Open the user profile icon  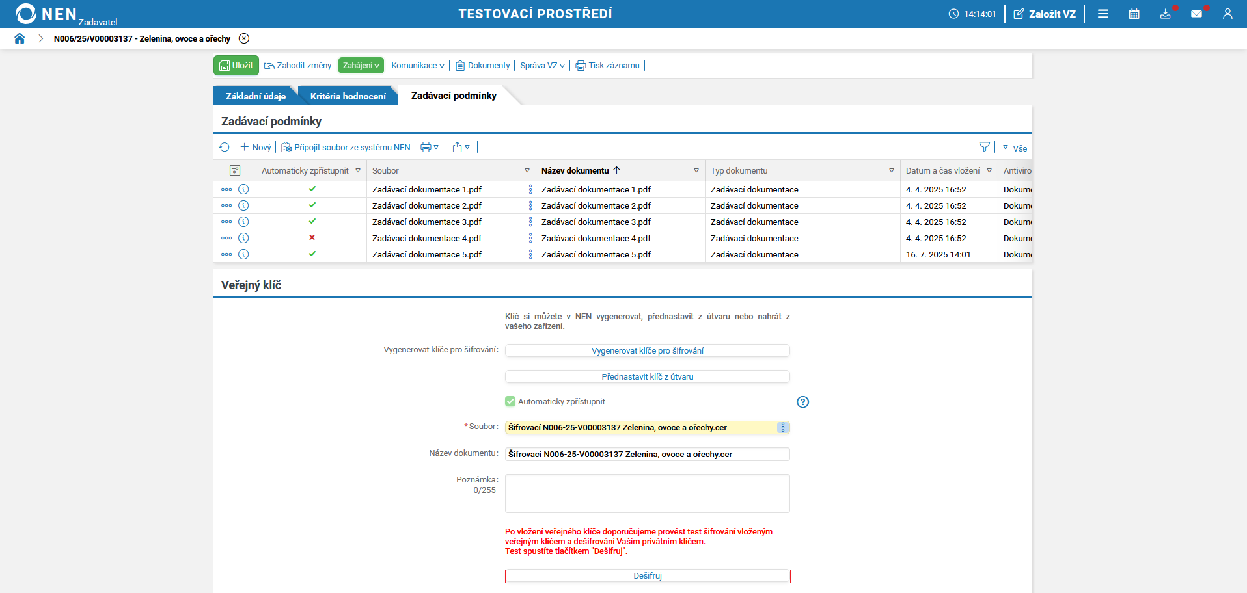pos(1228,14)
